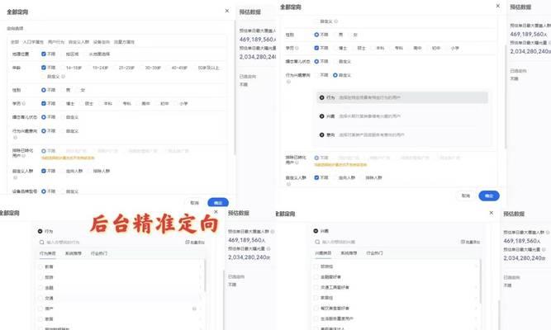The width and height of the screenshot is (551, 330).
Task: Click 取消 in the dialog listing 行为, 兴趣, 意向
Action: 466,196
